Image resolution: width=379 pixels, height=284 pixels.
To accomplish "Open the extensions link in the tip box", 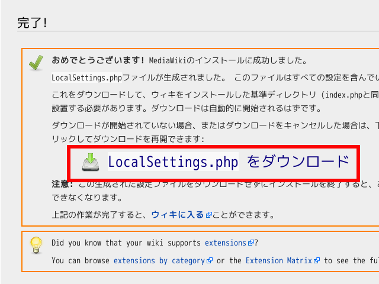I will [225, 243].
